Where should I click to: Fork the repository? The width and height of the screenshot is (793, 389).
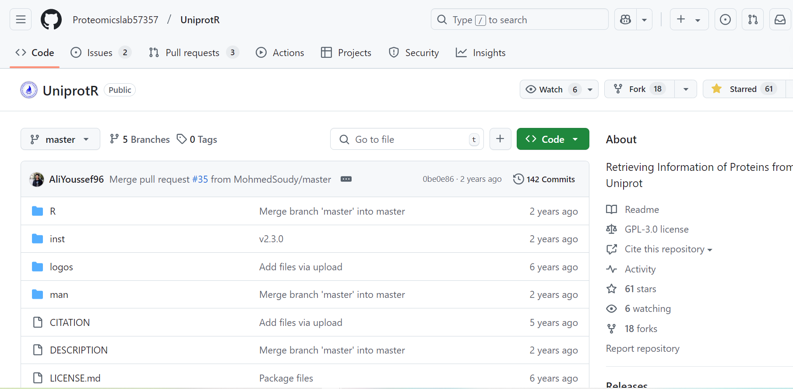point(639,89)
